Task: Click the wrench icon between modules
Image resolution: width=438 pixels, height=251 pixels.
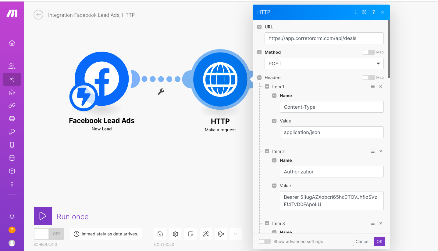Action: pyautogui.click(x=161, y=91)
